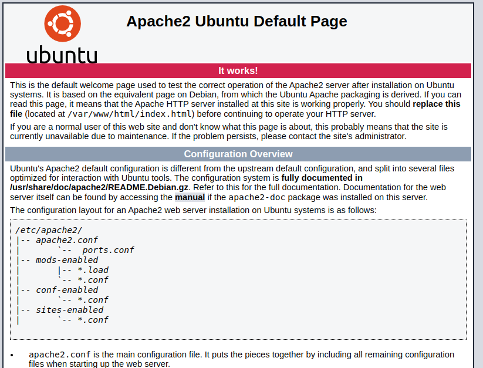The width and height of the screenshot is (483, 368).
Task: Select the "Configuration Overview" section header
Action: click(238, 154)
